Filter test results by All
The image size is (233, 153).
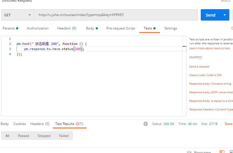pyautogui.click(x=7, y=136)
